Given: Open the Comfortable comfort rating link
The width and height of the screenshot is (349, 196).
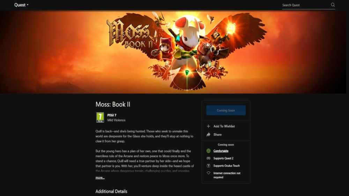Looking at the screenshot, I should click(221, 151).
